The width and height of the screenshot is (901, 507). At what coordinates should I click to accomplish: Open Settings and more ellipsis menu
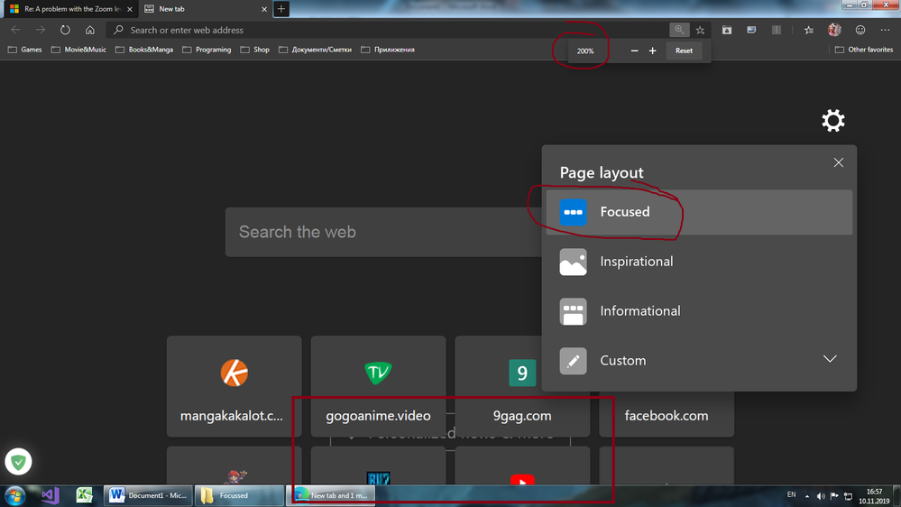click(x=885, y=30)
